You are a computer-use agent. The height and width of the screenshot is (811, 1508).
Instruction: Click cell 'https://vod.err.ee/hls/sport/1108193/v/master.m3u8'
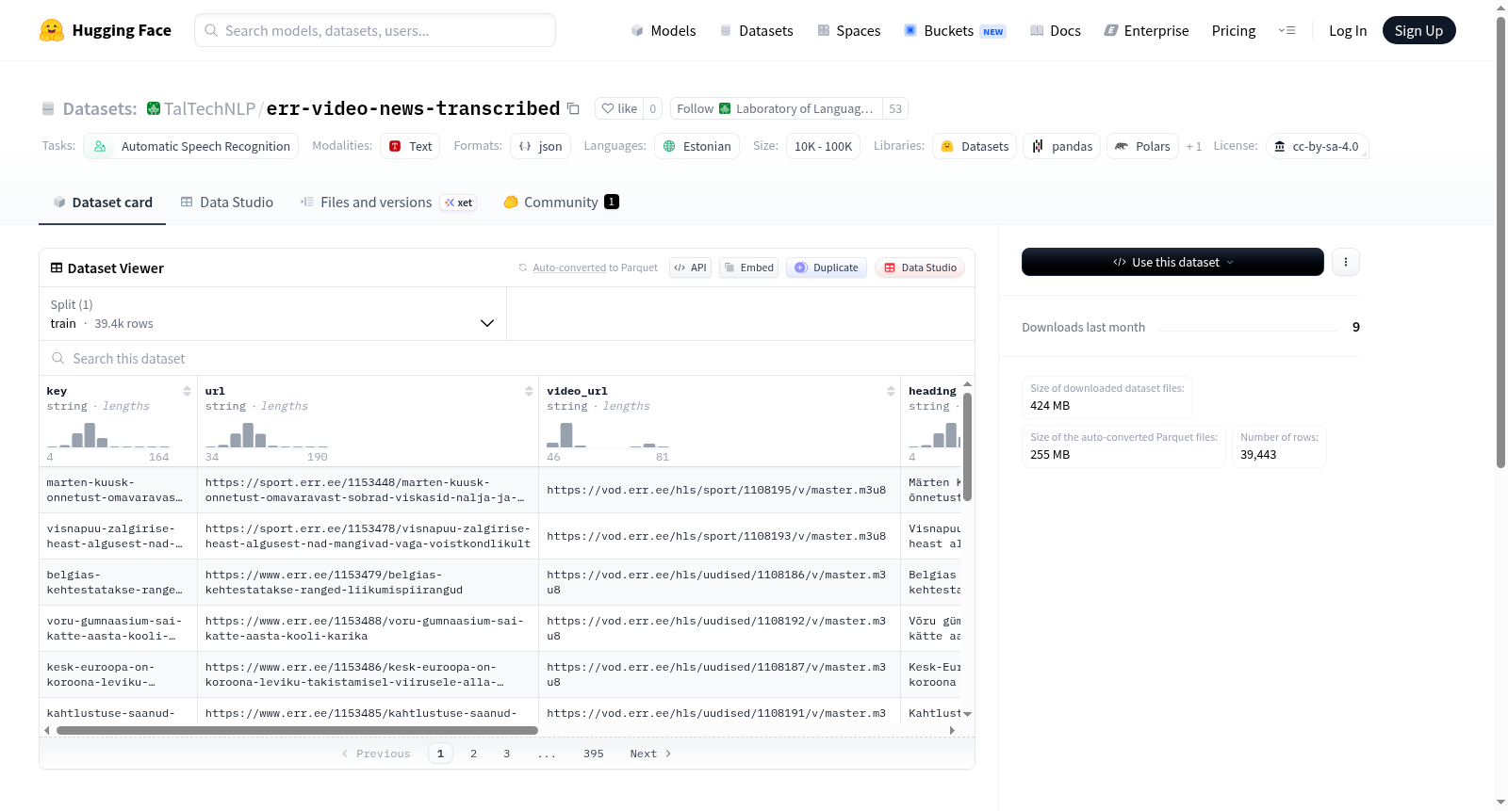[x=718, y=536]
